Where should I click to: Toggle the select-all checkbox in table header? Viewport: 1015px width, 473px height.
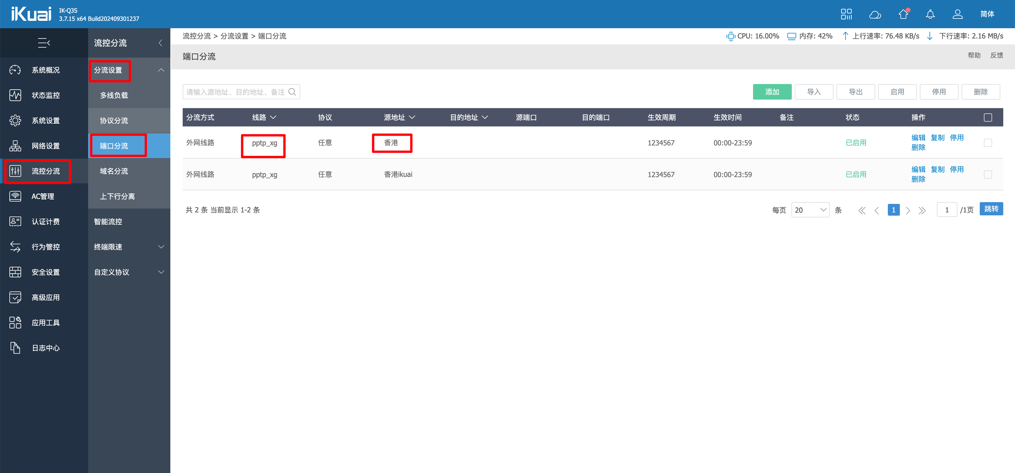pyautogui.click(x=987, y=118)
